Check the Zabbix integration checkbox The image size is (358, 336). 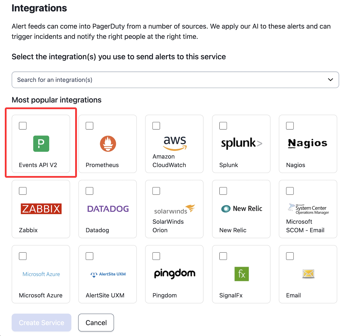click(x=23, y=191)
